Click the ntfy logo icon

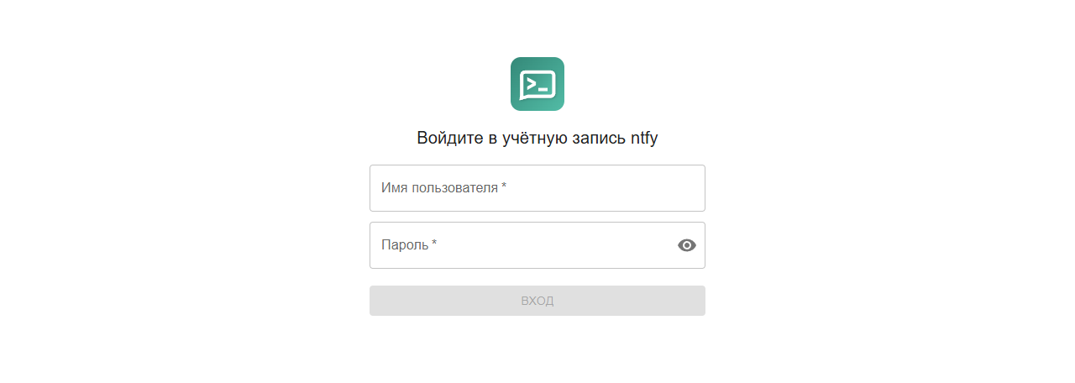tap(537, 84)
